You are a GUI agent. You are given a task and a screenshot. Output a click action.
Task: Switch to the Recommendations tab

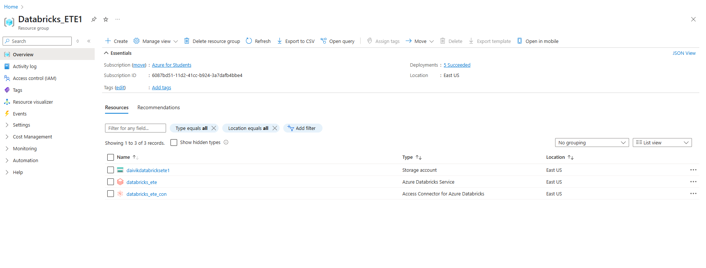(x=159, y=108)
